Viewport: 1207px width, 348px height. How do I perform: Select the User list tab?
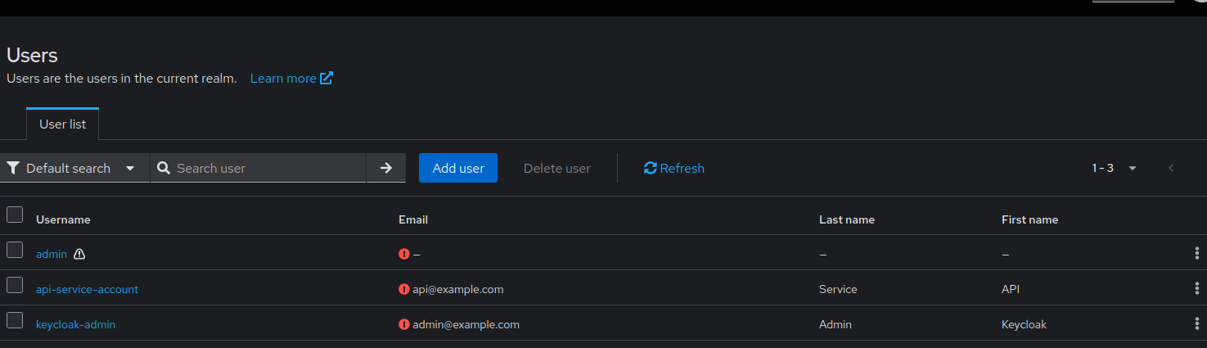click(x=63, y=124)
